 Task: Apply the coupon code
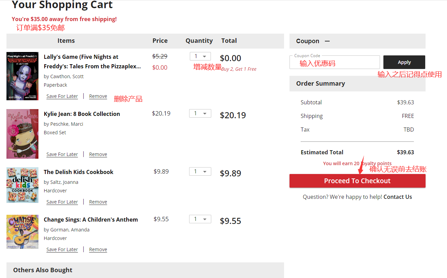click(x=404, y=62)
